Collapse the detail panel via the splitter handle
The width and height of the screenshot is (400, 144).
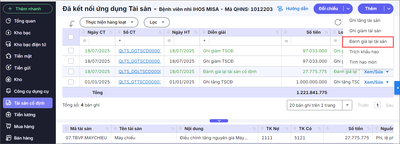[x=219, y=121]
